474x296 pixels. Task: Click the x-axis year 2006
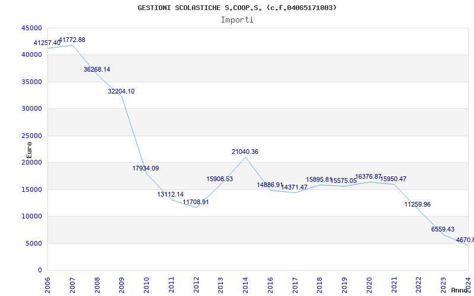(47, 285)
